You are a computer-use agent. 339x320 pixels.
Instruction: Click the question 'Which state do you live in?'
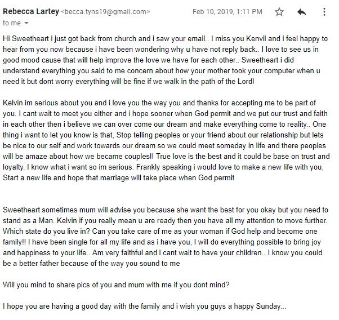46,231
